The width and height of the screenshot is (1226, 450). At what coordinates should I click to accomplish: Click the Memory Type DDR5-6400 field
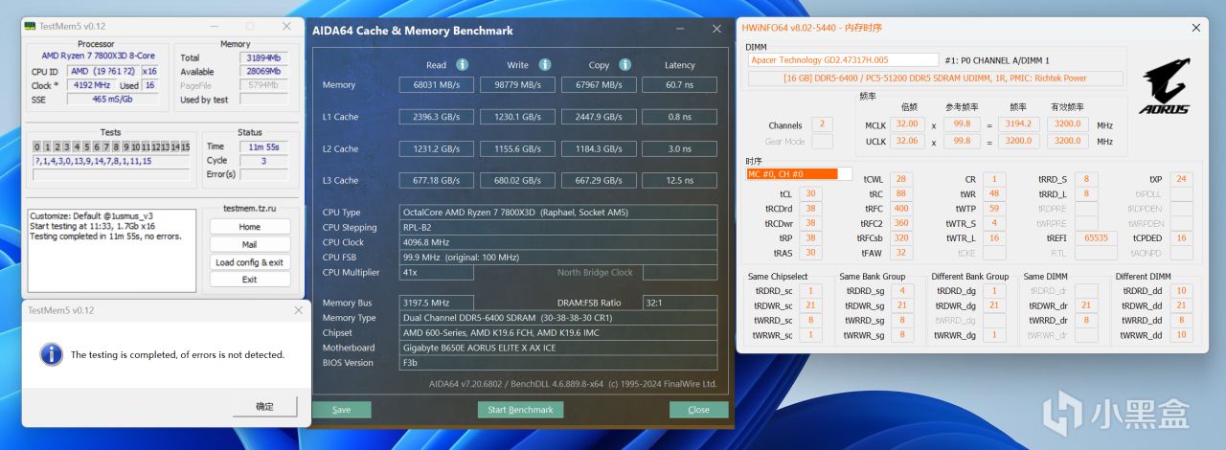pos(557,318)
